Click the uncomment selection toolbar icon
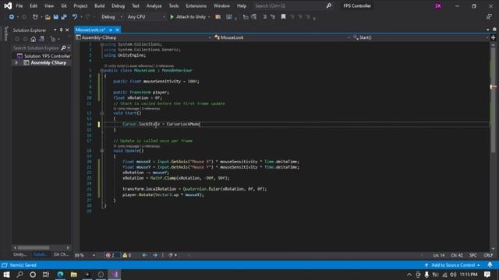The image size is (499, 280). (273, 17)
